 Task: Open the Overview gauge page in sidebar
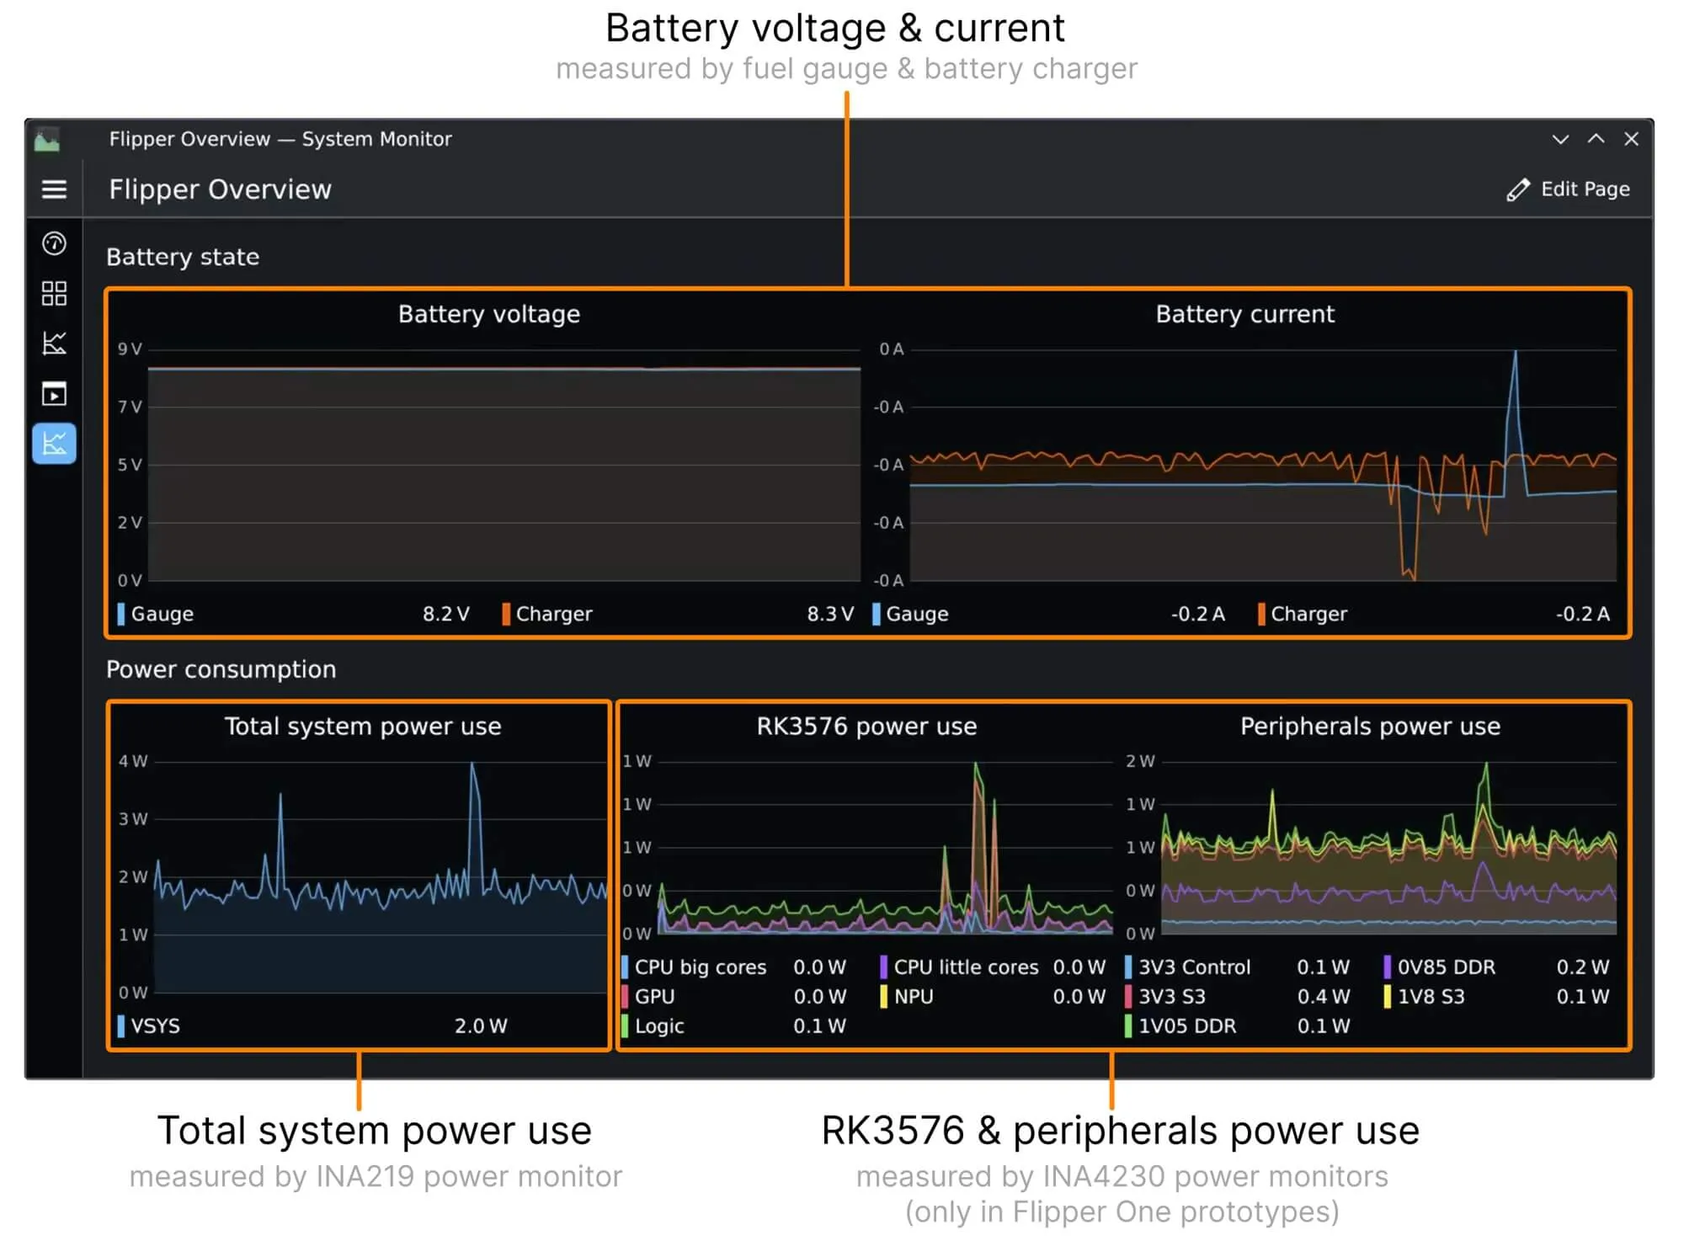click(x=54, y=243)
